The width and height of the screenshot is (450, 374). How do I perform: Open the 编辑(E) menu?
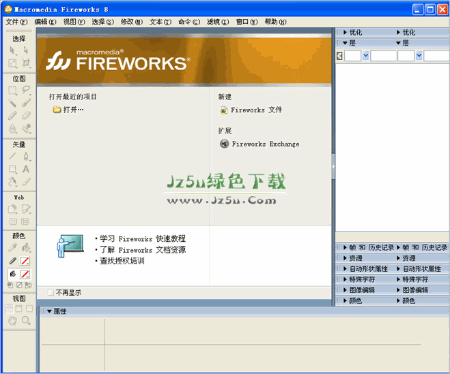45,22
